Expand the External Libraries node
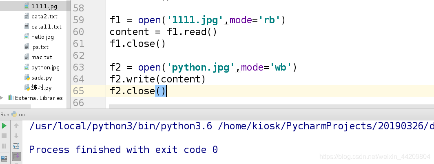Screen dimensions: 434x164 [2, 98]
